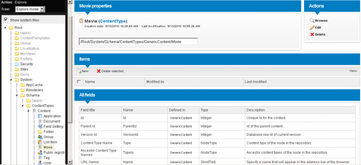Click the Security folder icon

(17, 64)
